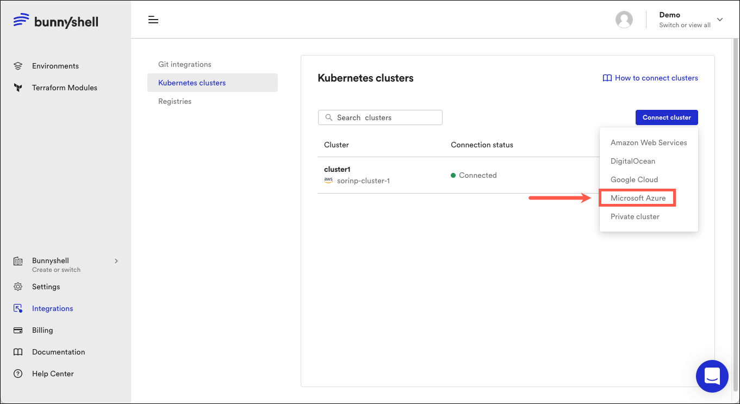The width and height of the screenshot is (740, 404).
Task: Click the Connected status text
Action: point(478,175)
